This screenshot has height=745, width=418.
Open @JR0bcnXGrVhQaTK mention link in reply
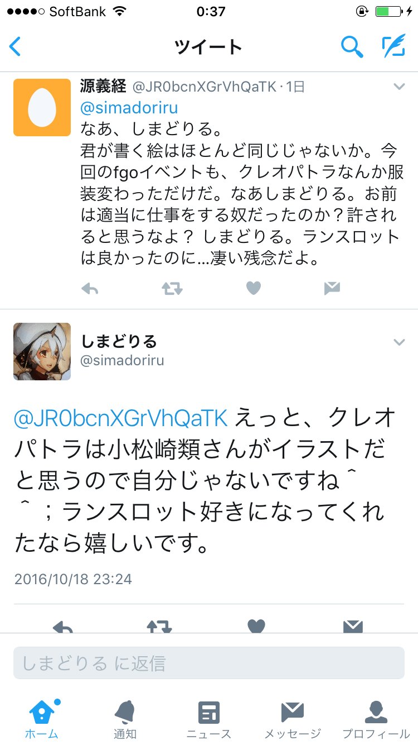[121, 418]
